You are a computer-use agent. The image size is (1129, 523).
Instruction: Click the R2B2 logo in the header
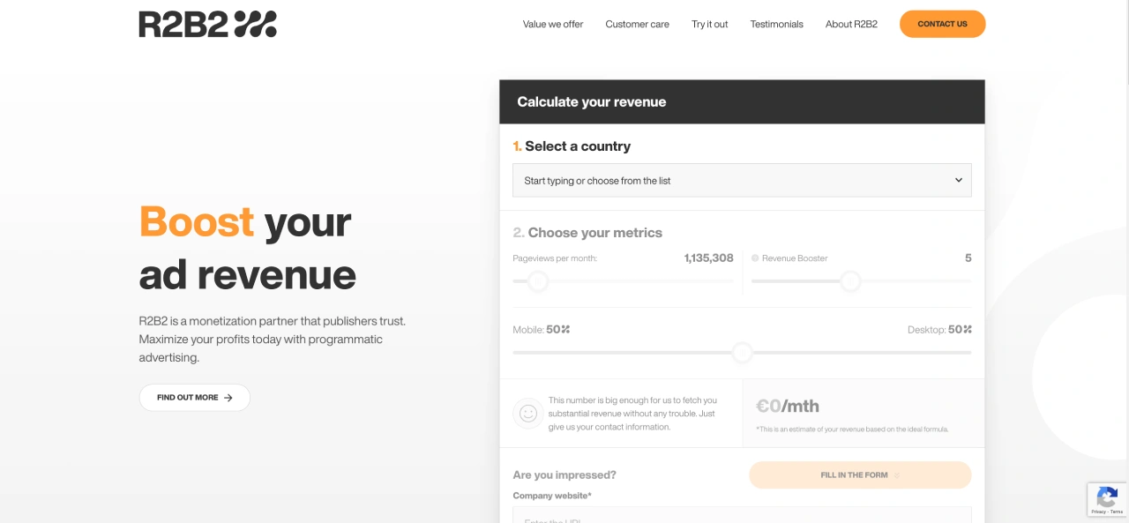[207, 24]
